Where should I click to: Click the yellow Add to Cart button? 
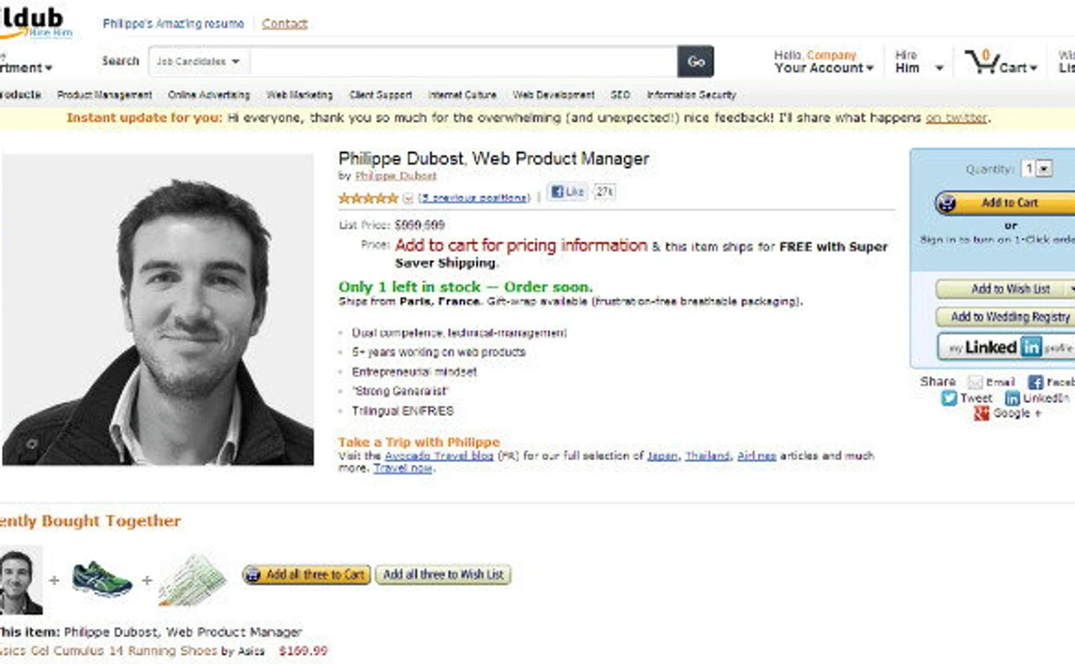1005,203
